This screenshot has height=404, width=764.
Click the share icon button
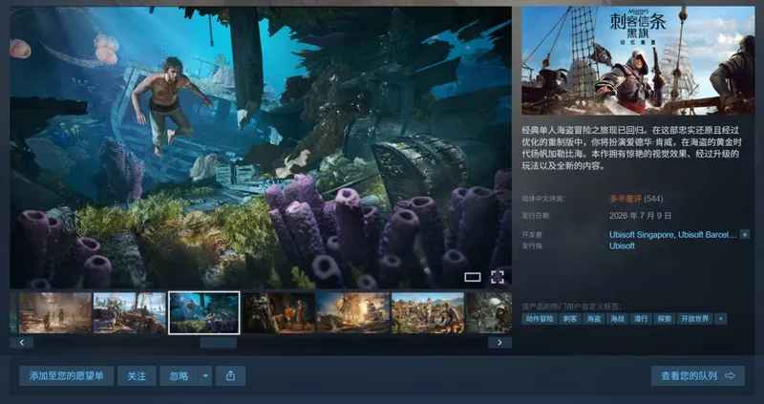click(x=230, y=375)
